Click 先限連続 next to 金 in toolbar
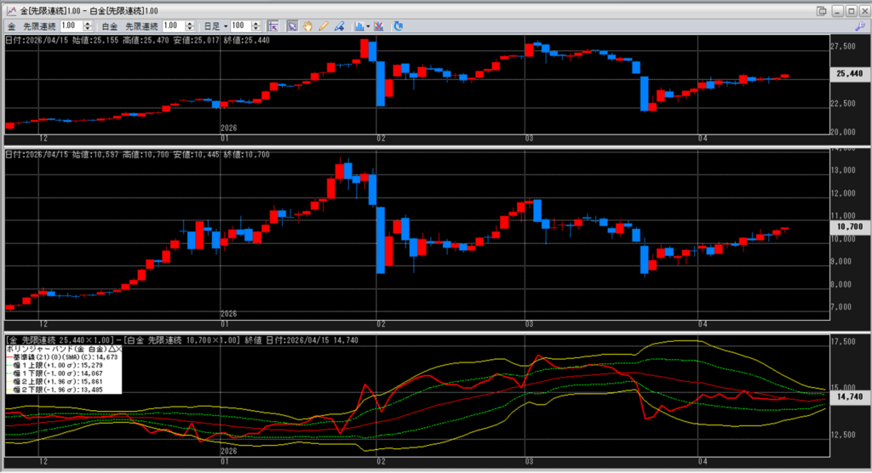The width and height of the screenshot is (872, 473). tap(39, 26)
